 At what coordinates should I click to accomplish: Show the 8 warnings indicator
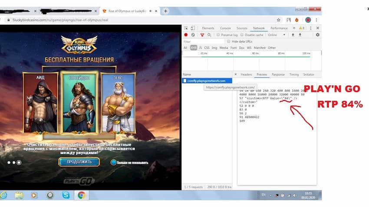pos(302,28)
